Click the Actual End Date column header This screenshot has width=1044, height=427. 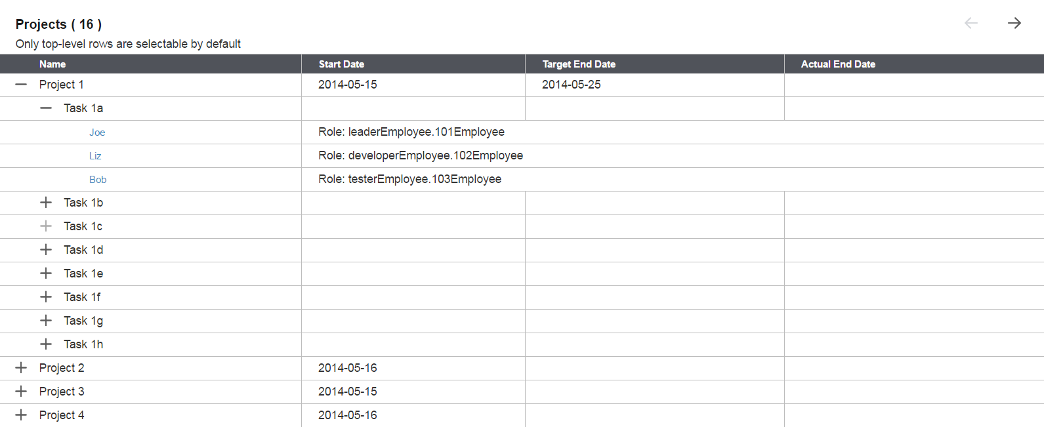pyautogui.click(x=838, y=64)
